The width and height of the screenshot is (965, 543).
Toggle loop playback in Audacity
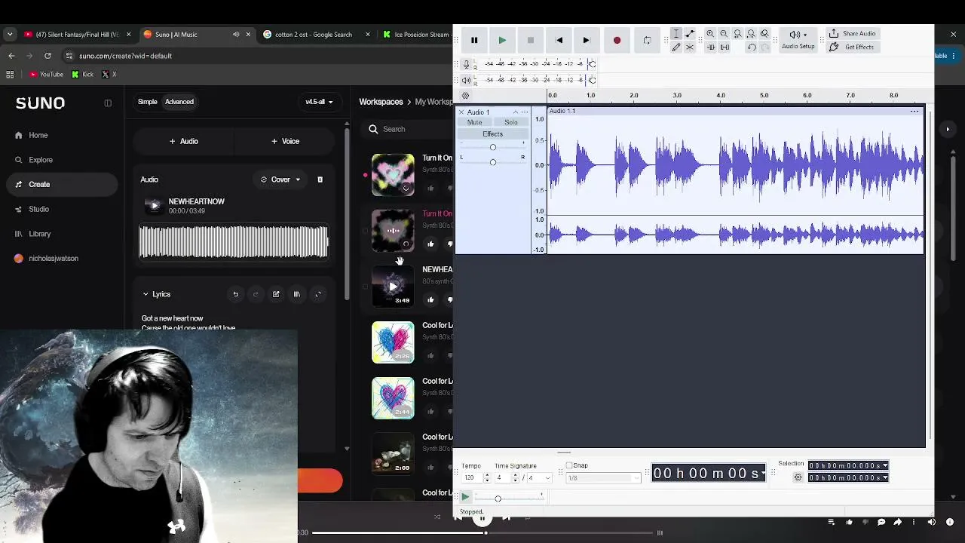click(x=647, y=40)
